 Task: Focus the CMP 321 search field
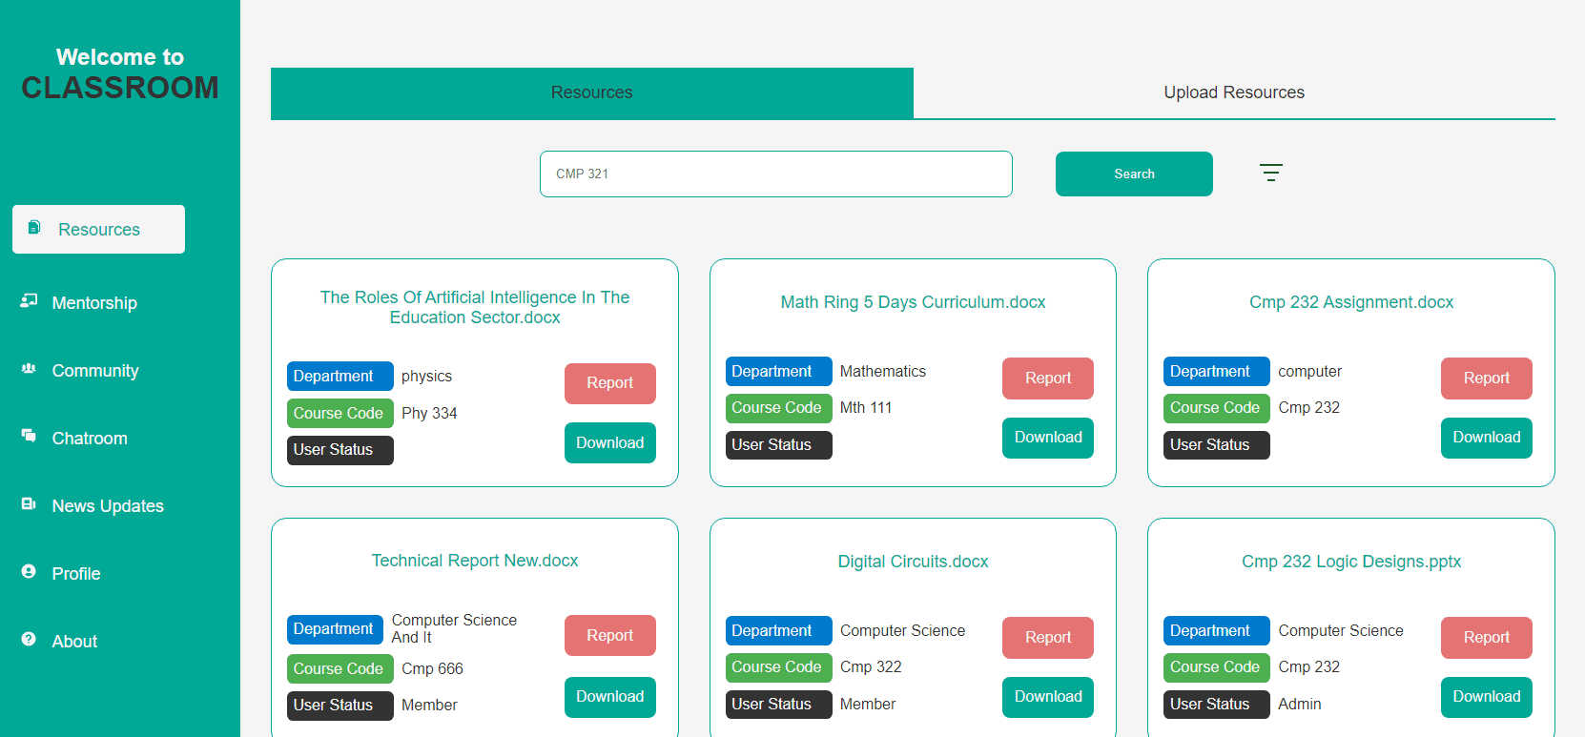pos(775,174)
